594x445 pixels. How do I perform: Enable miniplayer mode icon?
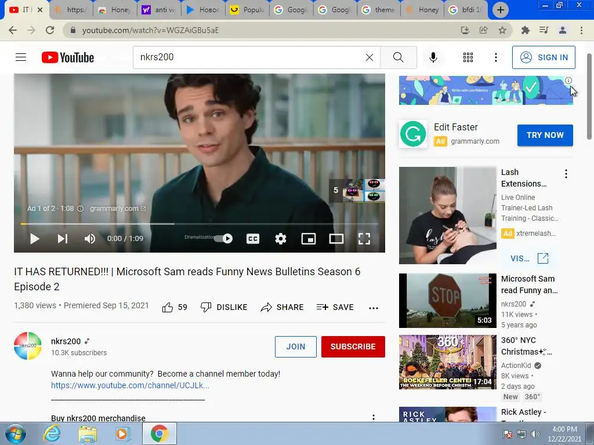(309, 239)
